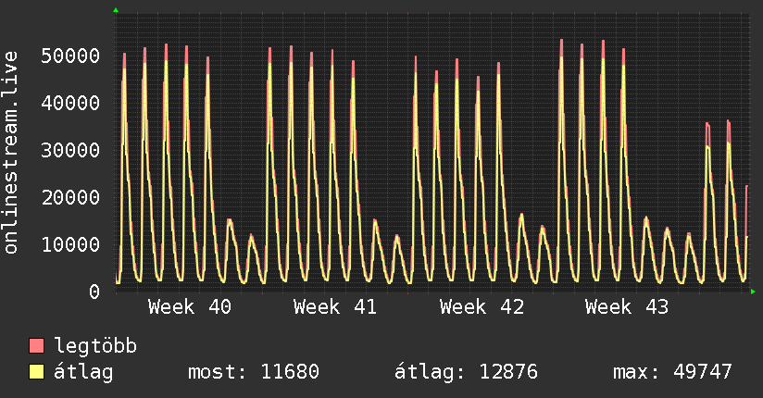This screenshot has width=763, height=398.
Task: Click the 10000 y-axis label
Action: tap(70, 244)
